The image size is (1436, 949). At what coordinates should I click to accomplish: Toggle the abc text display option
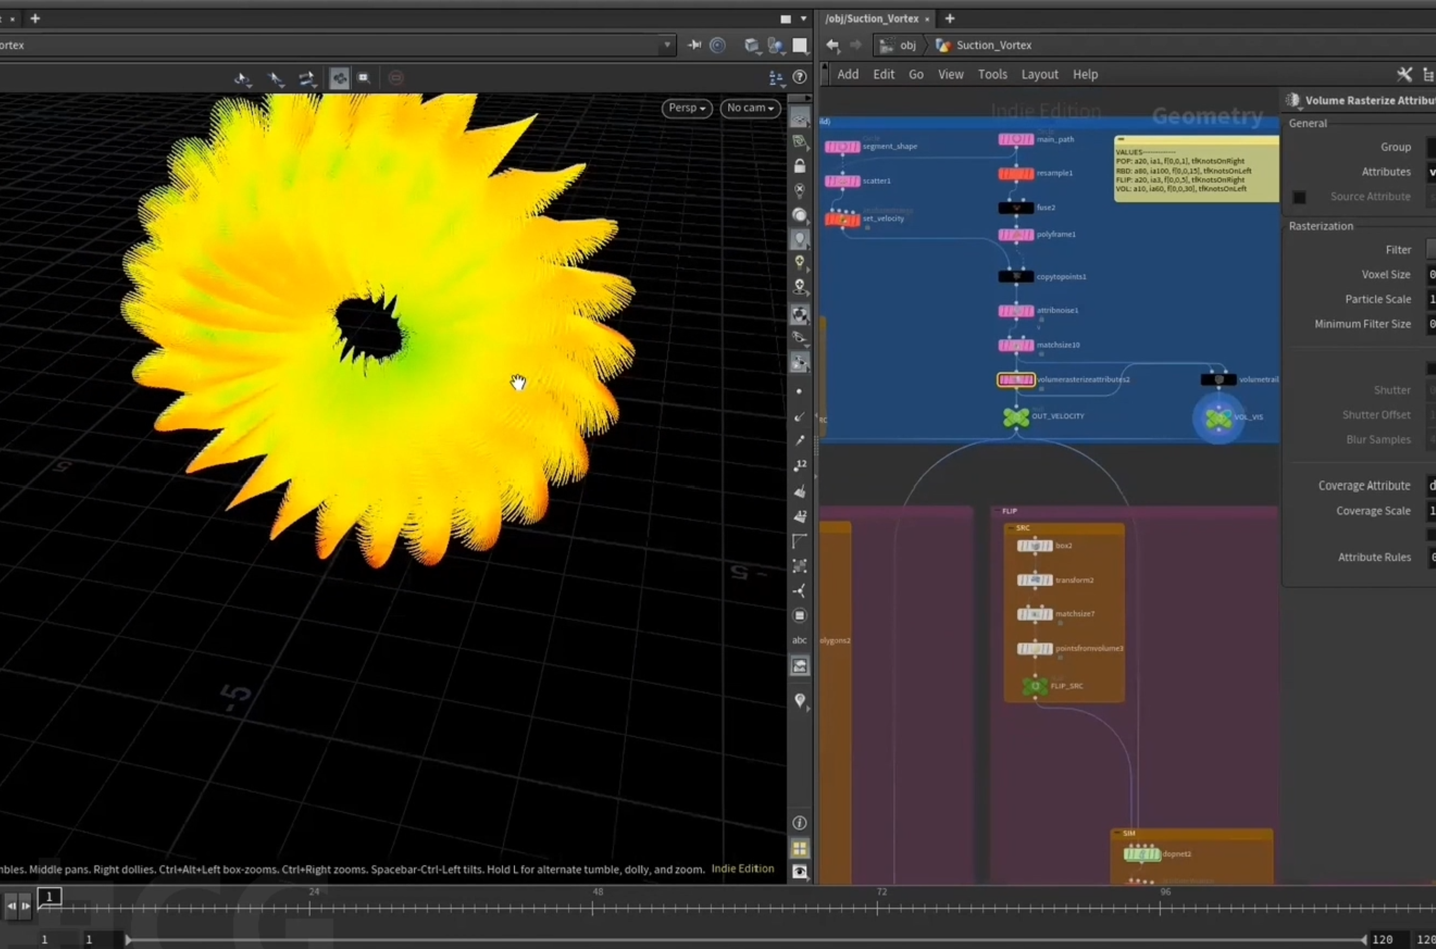point(800,640)
